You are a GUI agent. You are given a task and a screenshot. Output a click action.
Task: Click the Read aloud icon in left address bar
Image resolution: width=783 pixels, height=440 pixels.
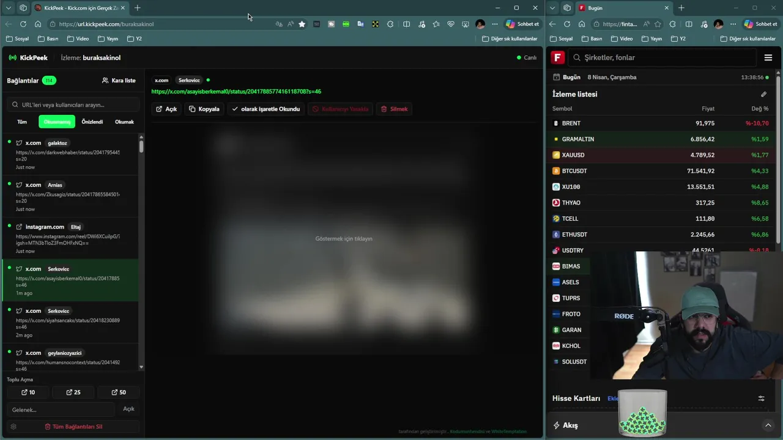(291, 24)
